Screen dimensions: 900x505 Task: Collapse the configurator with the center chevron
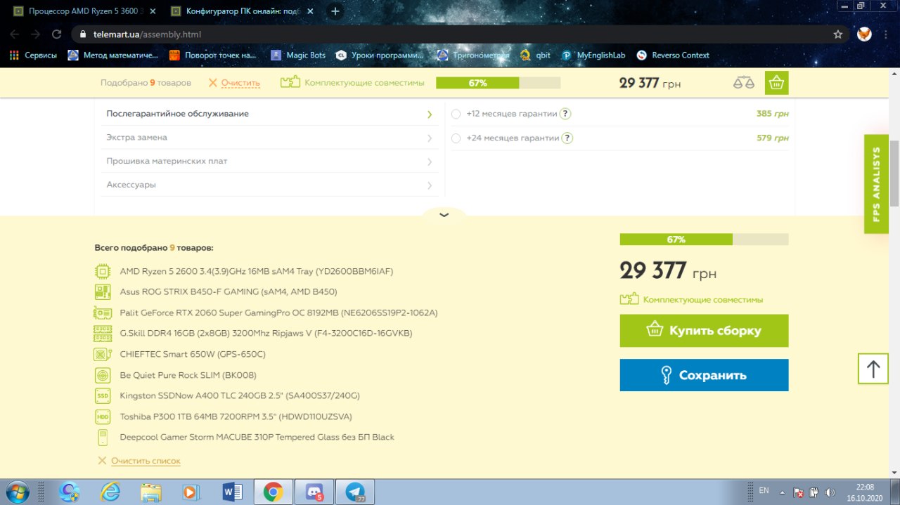(444, 215)
